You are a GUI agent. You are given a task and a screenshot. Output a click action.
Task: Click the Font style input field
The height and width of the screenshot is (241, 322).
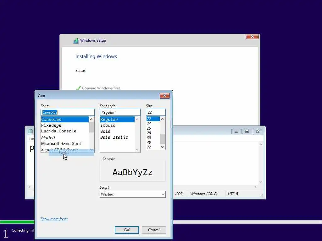click(x=120, y=112)
